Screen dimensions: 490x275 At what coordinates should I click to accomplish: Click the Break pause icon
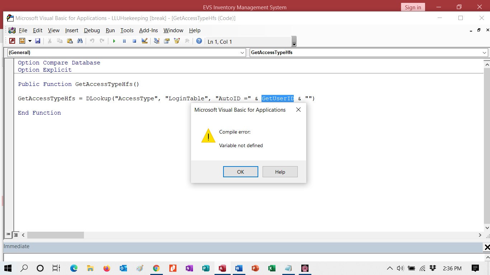point(124,41)
